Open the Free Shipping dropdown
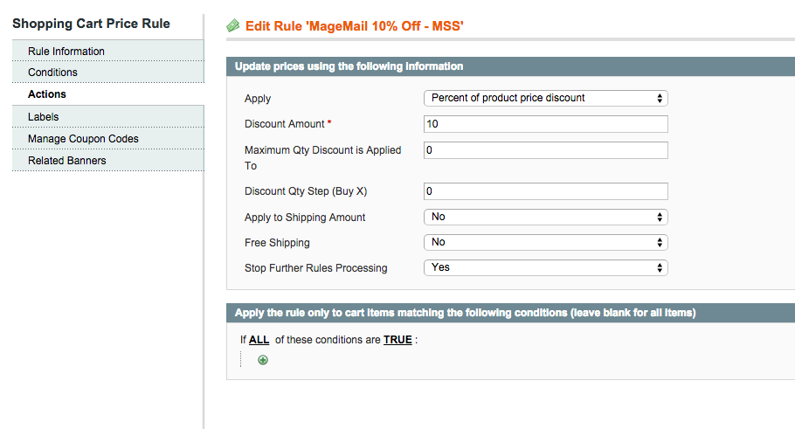This screenshot has width=795, height=429. click(x=545, y=242)
